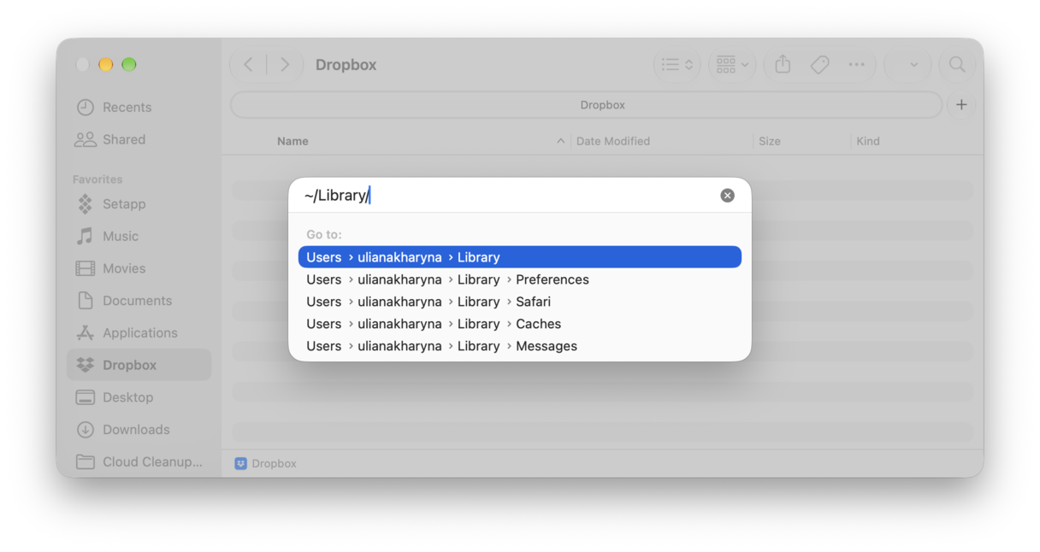Screen dimensions: 1040x552
Task: Open the Movies folder in the sidebar
Action: pos(139,269)
